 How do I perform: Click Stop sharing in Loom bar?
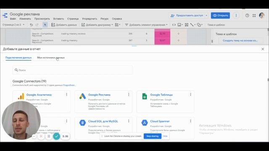152,136
